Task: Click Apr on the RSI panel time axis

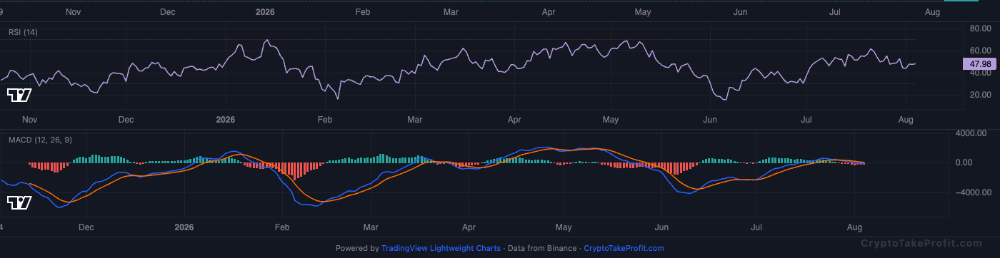Action: [x=514, y=120]
